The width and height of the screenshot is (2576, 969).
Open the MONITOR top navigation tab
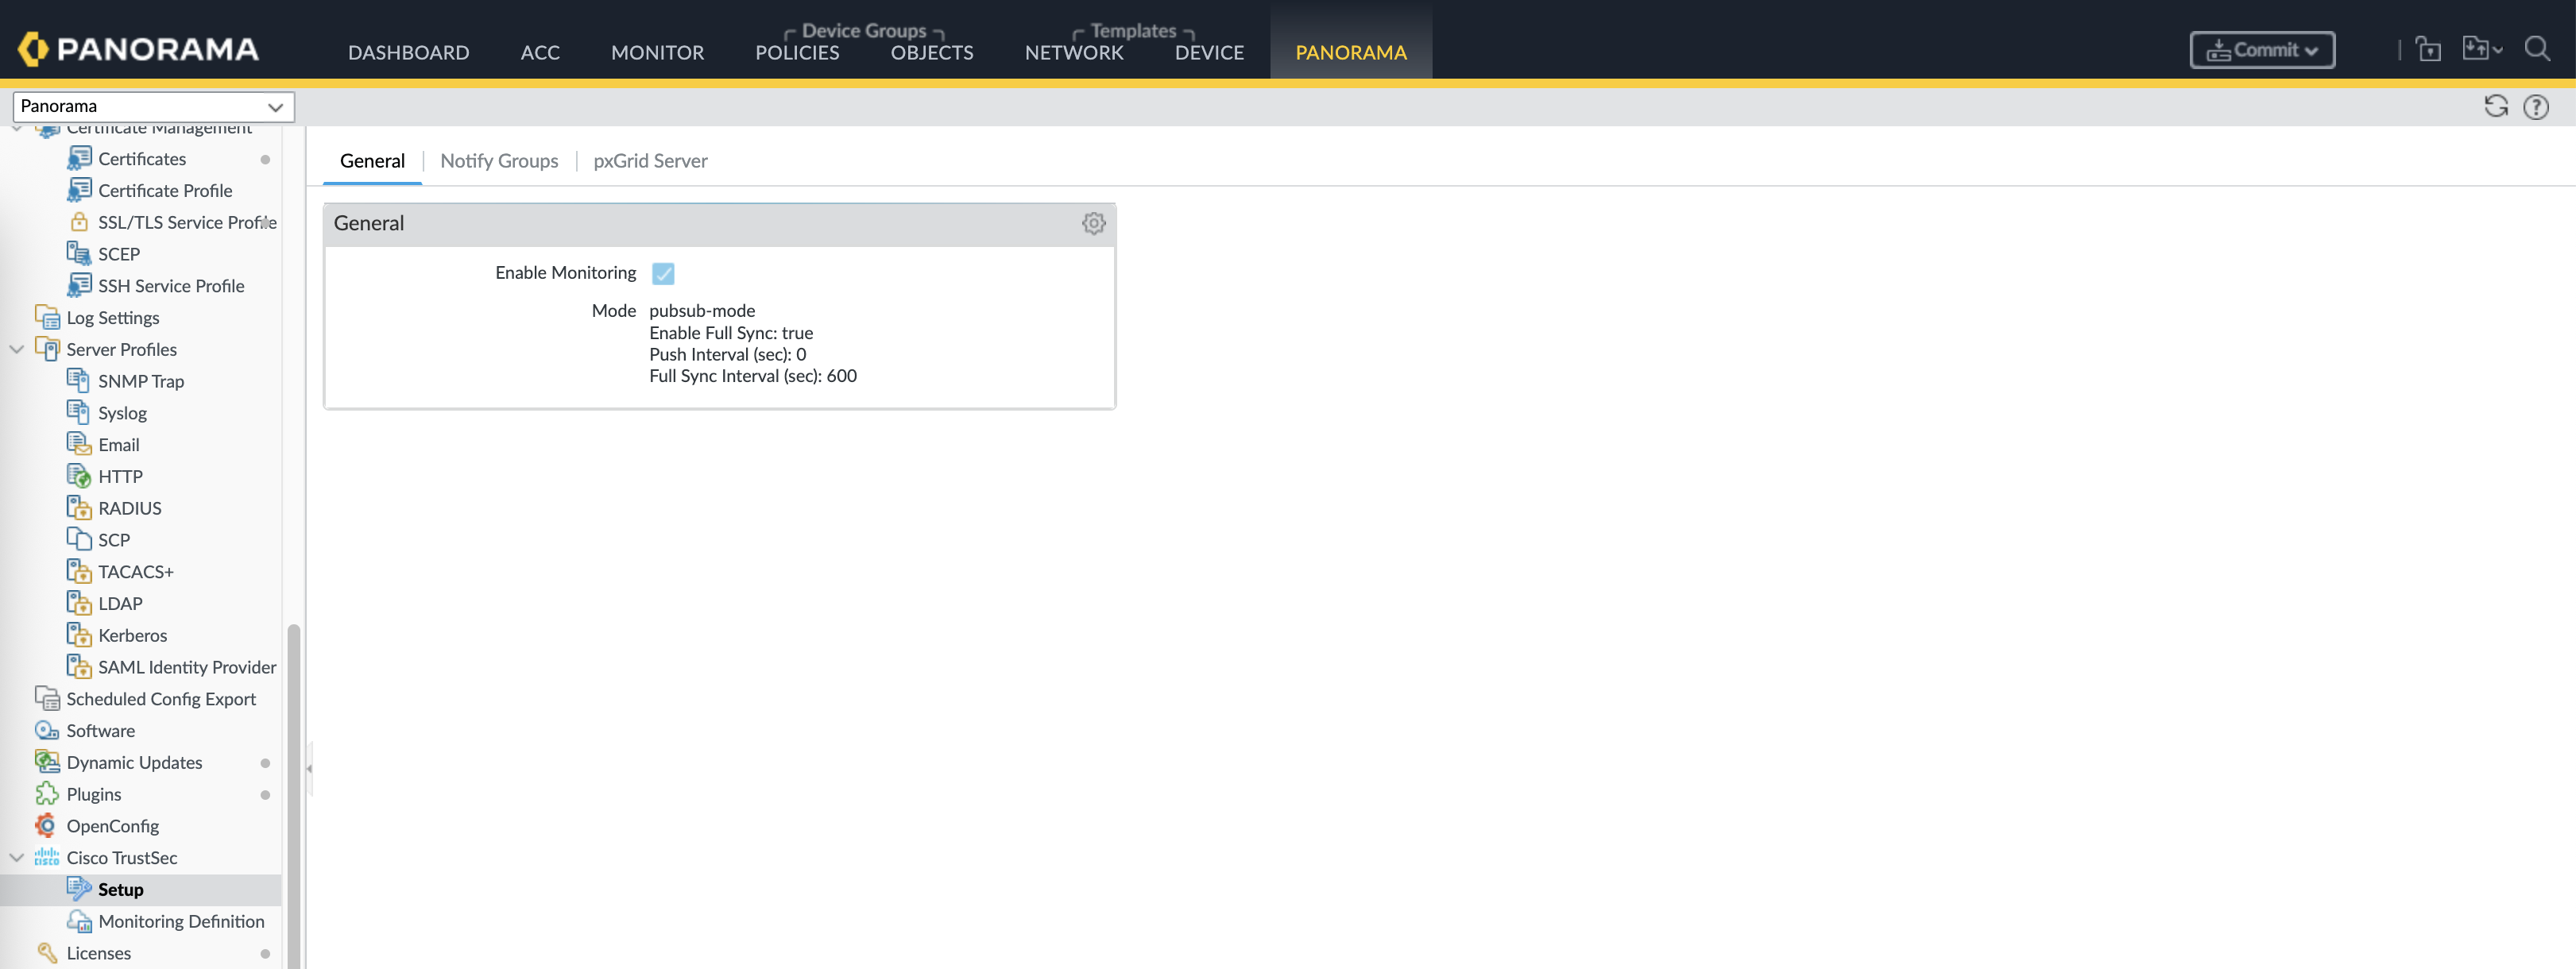(657, 52)
